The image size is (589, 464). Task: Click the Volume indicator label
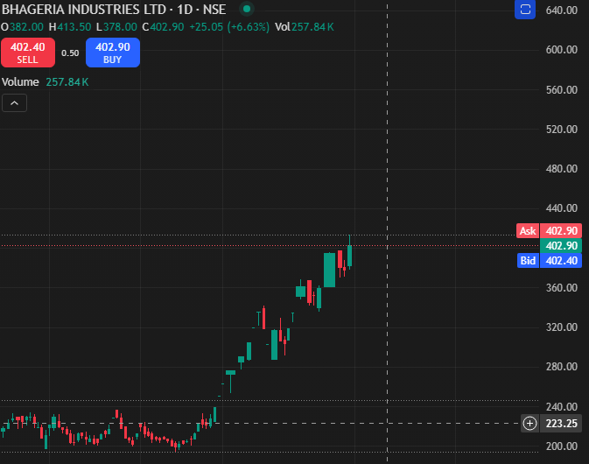[20, 82]
